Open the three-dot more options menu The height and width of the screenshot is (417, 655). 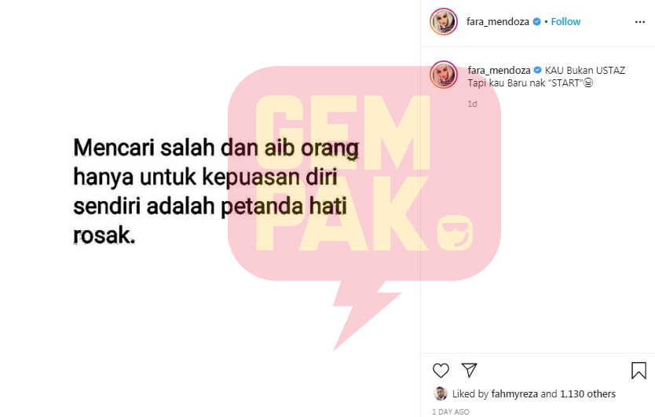point(639,22)
